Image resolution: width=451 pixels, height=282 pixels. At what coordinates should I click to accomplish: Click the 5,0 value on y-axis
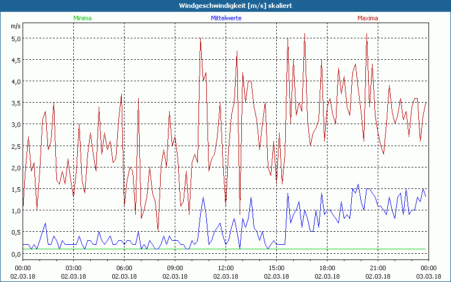pyautogui.click(x=15, y=38)
